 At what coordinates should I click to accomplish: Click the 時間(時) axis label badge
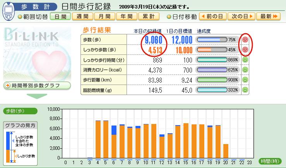270,161
